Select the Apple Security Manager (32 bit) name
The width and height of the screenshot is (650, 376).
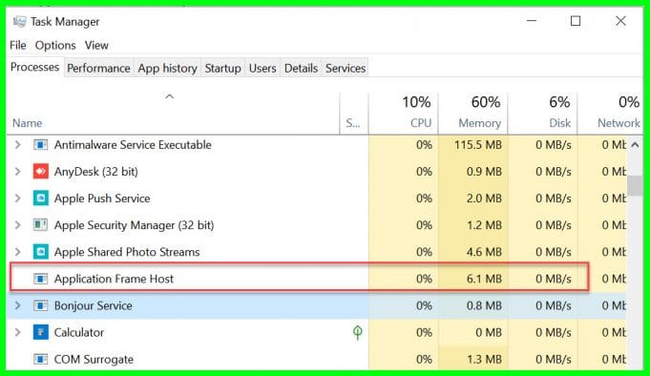point(134,225)
